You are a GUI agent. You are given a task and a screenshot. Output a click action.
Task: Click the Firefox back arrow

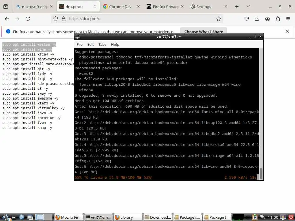(7, 19)
